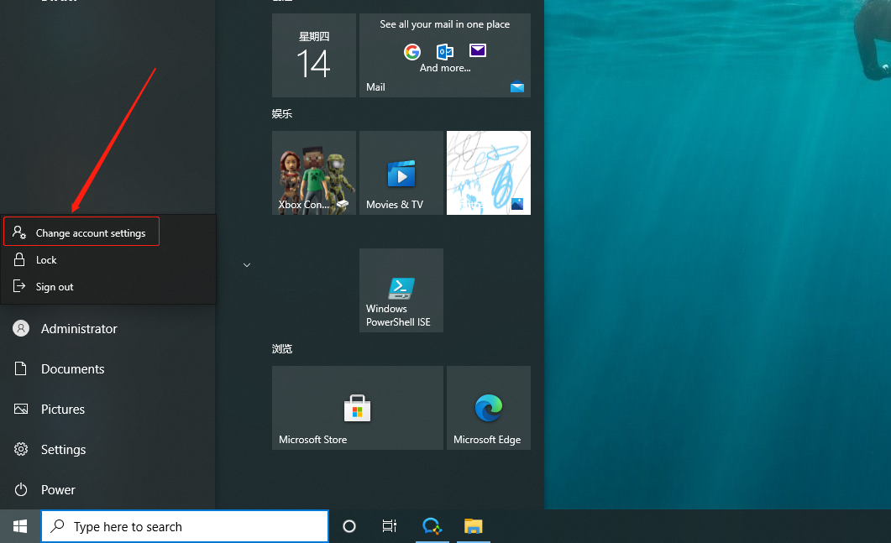The width and height of the screenshot is (891, 543).
Task: Open Task View from taskbar
Action: coord(390,526)
